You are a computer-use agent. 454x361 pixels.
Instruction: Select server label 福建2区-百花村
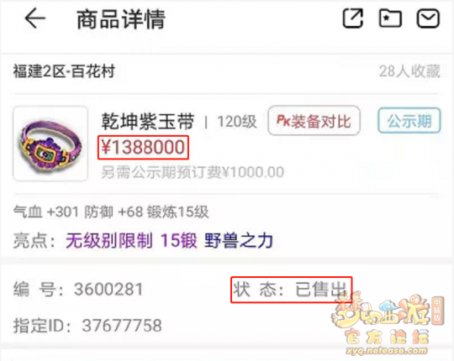coord(64,71)
